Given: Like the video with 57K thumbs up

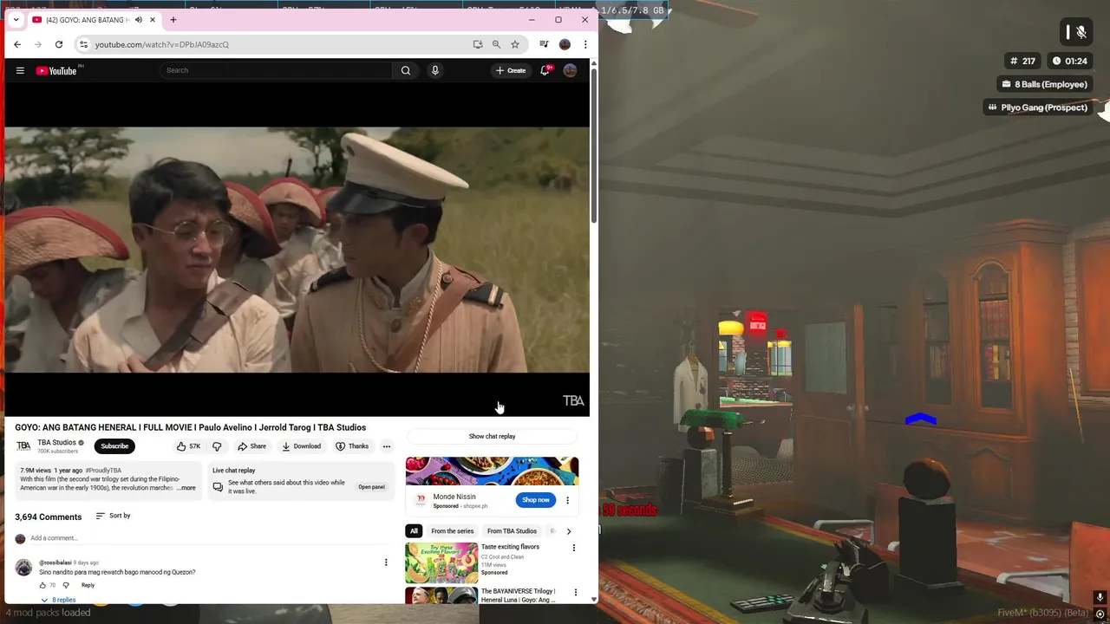Looking at the screenshot, I should (x=188, y=446).
